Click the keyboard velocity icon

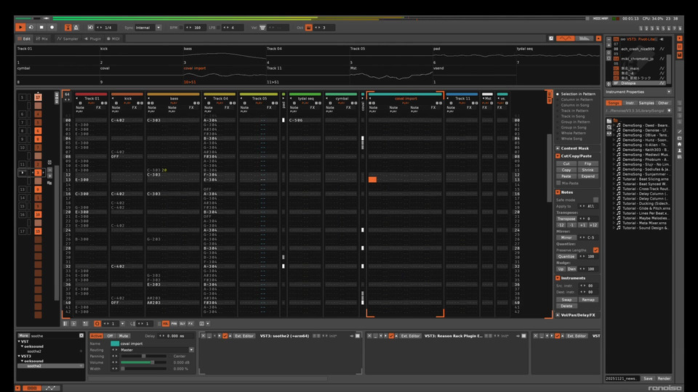pos(263,28)
